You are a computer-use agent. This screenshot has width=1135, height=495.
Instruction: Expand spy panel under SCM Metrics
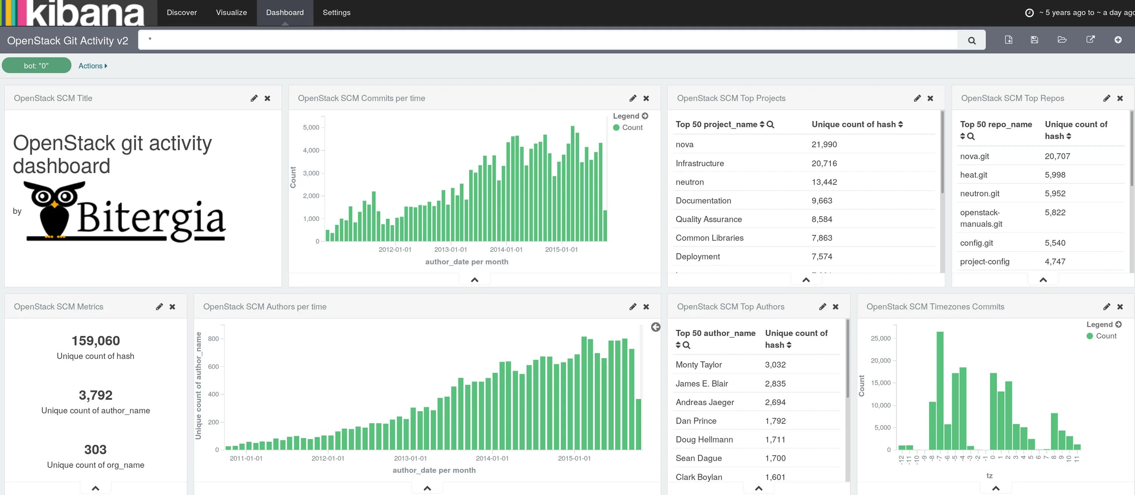click(x=95, y=488)
